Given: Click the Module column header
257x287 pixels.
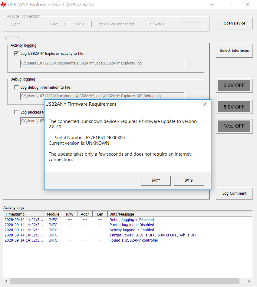Looking at the screenshot, I should click(53, 214).
